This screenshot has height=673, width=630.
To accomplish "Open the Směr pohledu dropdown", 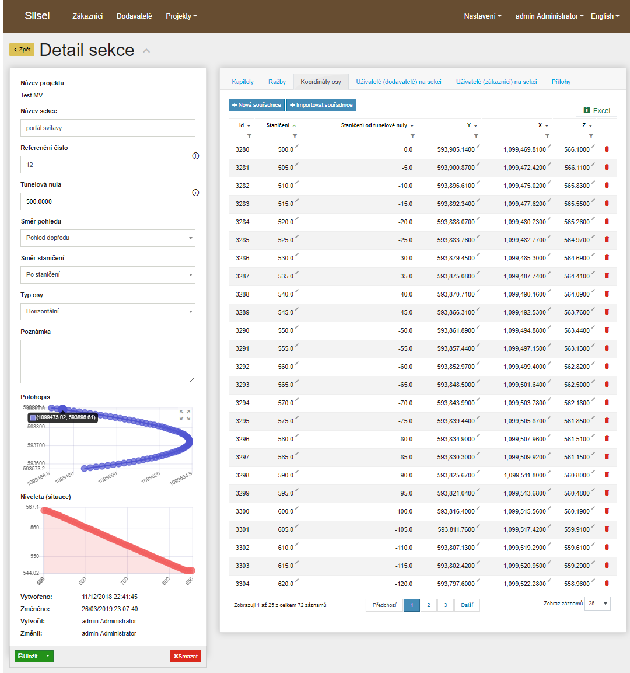I will click(108, 238).
